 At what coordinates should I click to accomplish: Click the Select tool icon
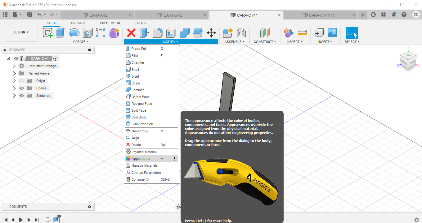pos(352,32)
